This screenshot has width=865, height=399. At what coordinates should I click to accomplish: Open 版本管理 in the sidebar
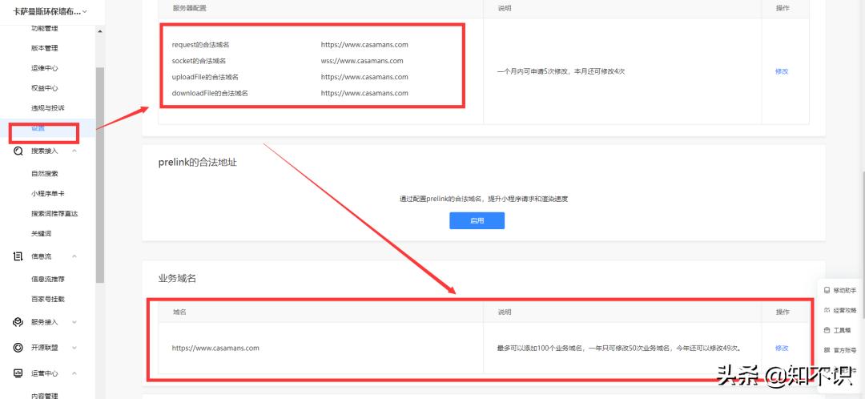pos(45,48)
